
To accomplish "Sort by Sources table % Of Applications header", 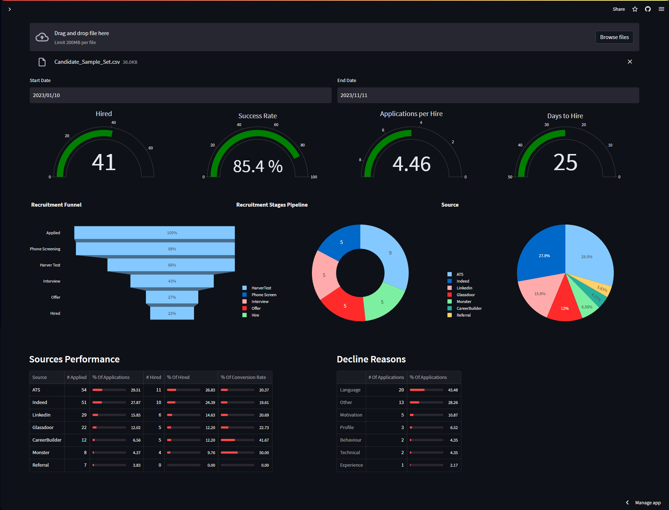I will tap(116, 377).
